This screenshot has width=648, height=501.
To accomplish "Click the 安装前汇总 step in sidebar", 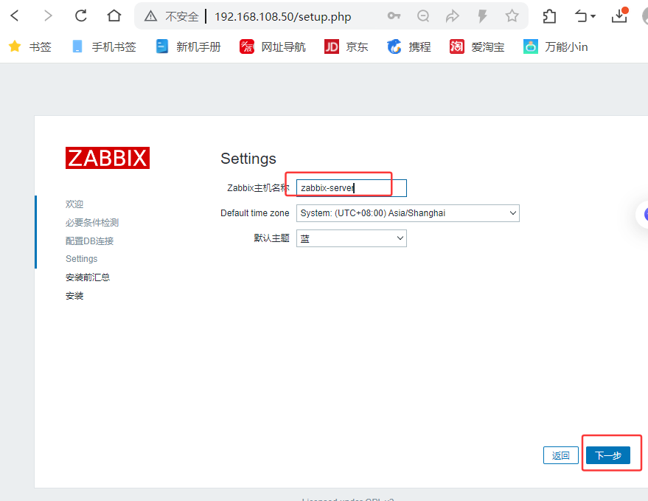I will coord(88,277).
